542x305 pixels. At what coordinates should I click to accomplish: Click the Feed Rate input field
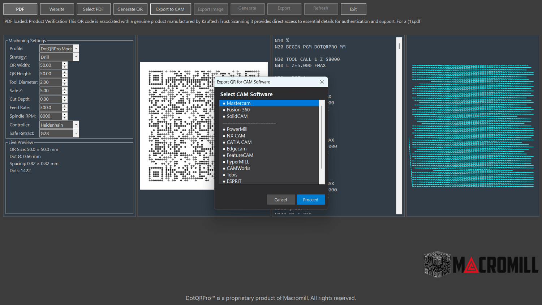51,108
